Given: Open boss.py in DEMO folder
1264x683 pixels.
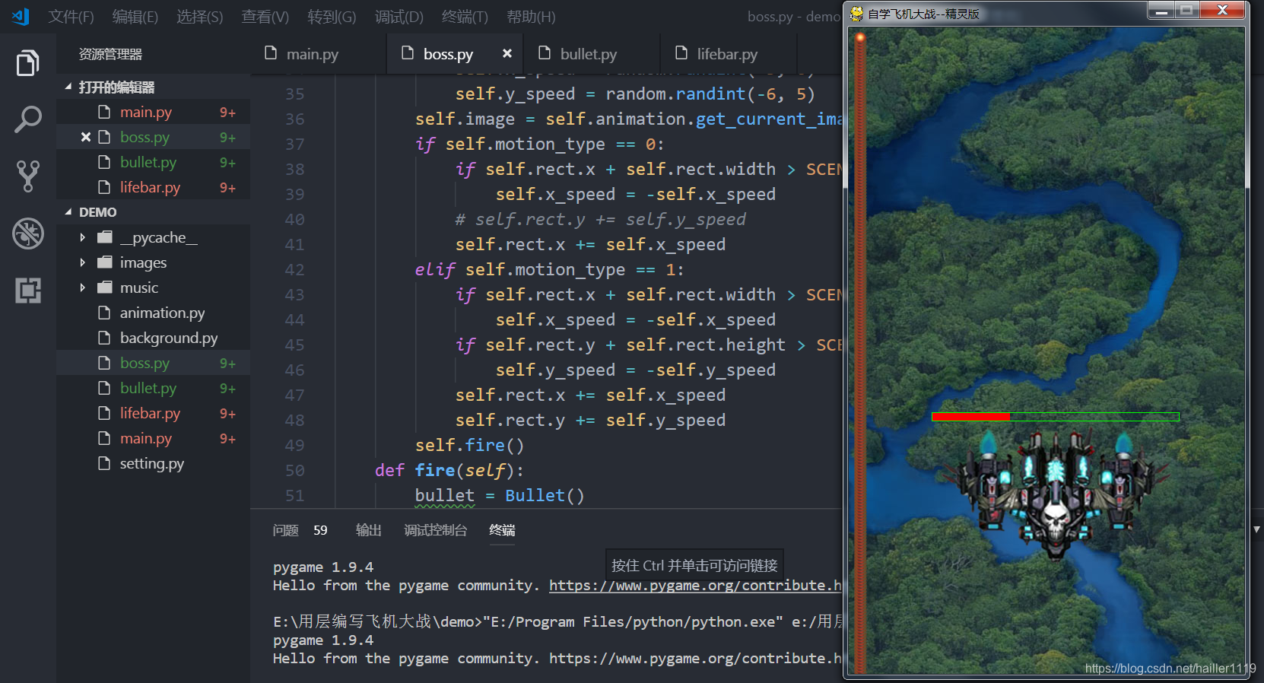Looking at the screenshot, I should pos(153,363).
